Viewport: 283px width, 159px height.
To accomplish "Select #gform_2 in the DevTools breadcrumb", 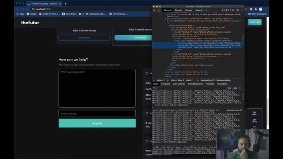I will pos(161,80).
